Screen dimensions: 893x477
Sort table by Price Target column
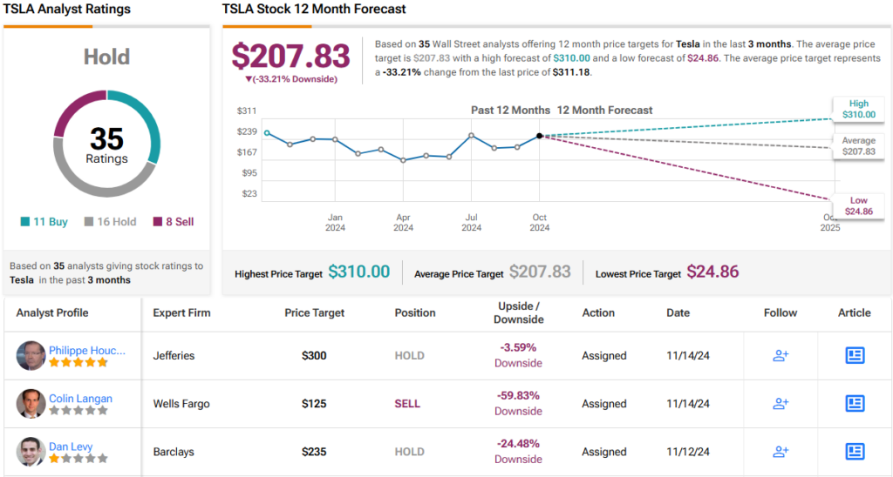[314, 312]
